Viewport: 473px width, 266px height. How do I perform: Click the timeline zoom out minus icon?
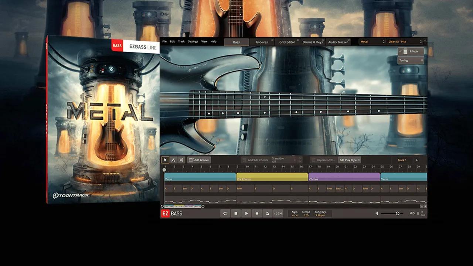(422, 206)
